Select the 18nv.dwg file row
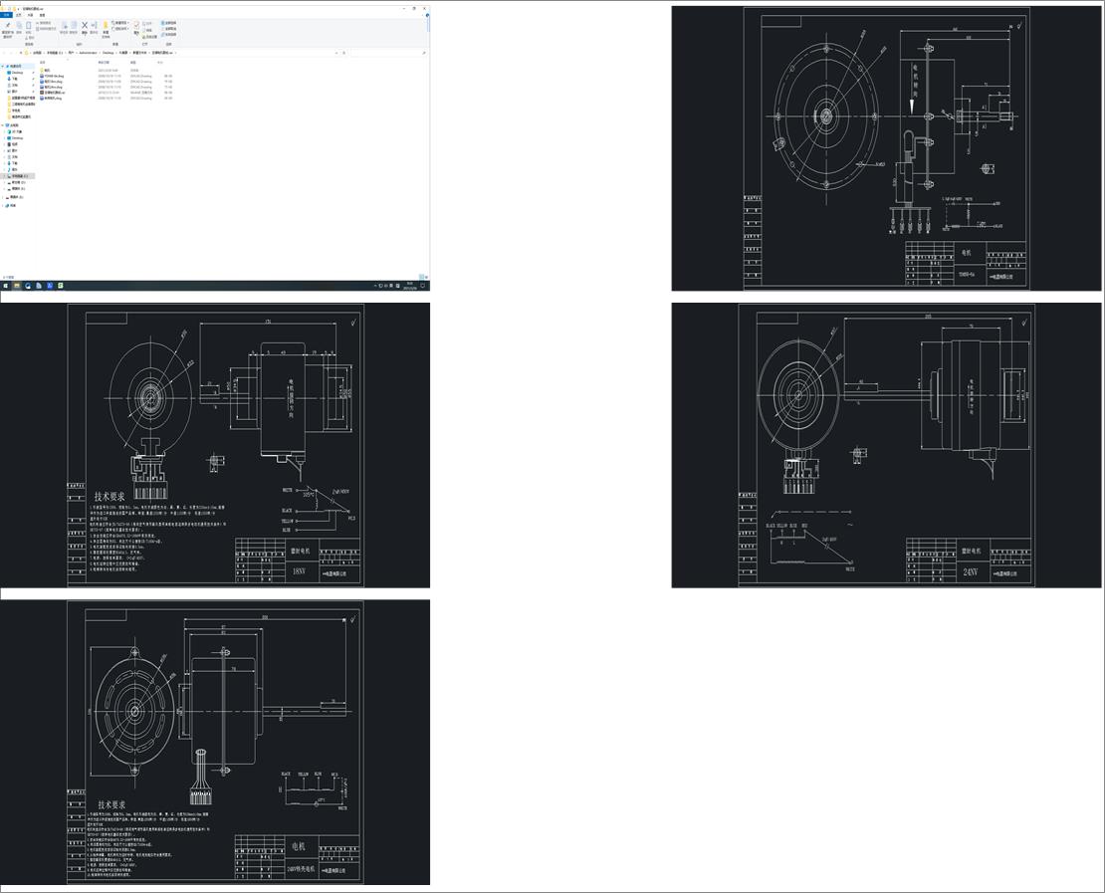1105x893 pixels. 106,81
